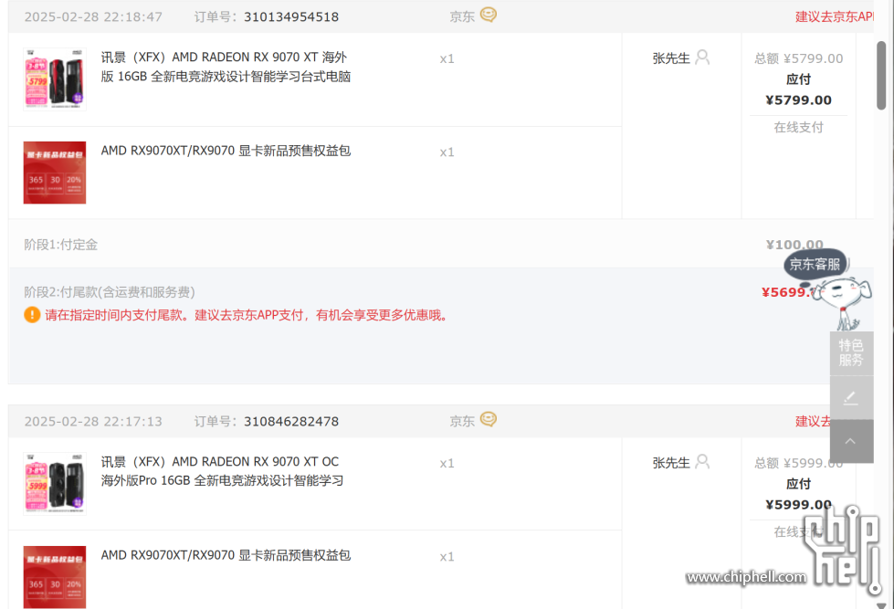Open XFX RX 9070 XT OC Pro thumbnail
This screenshot has width=894, height=609.
click(x=55, y=484)
